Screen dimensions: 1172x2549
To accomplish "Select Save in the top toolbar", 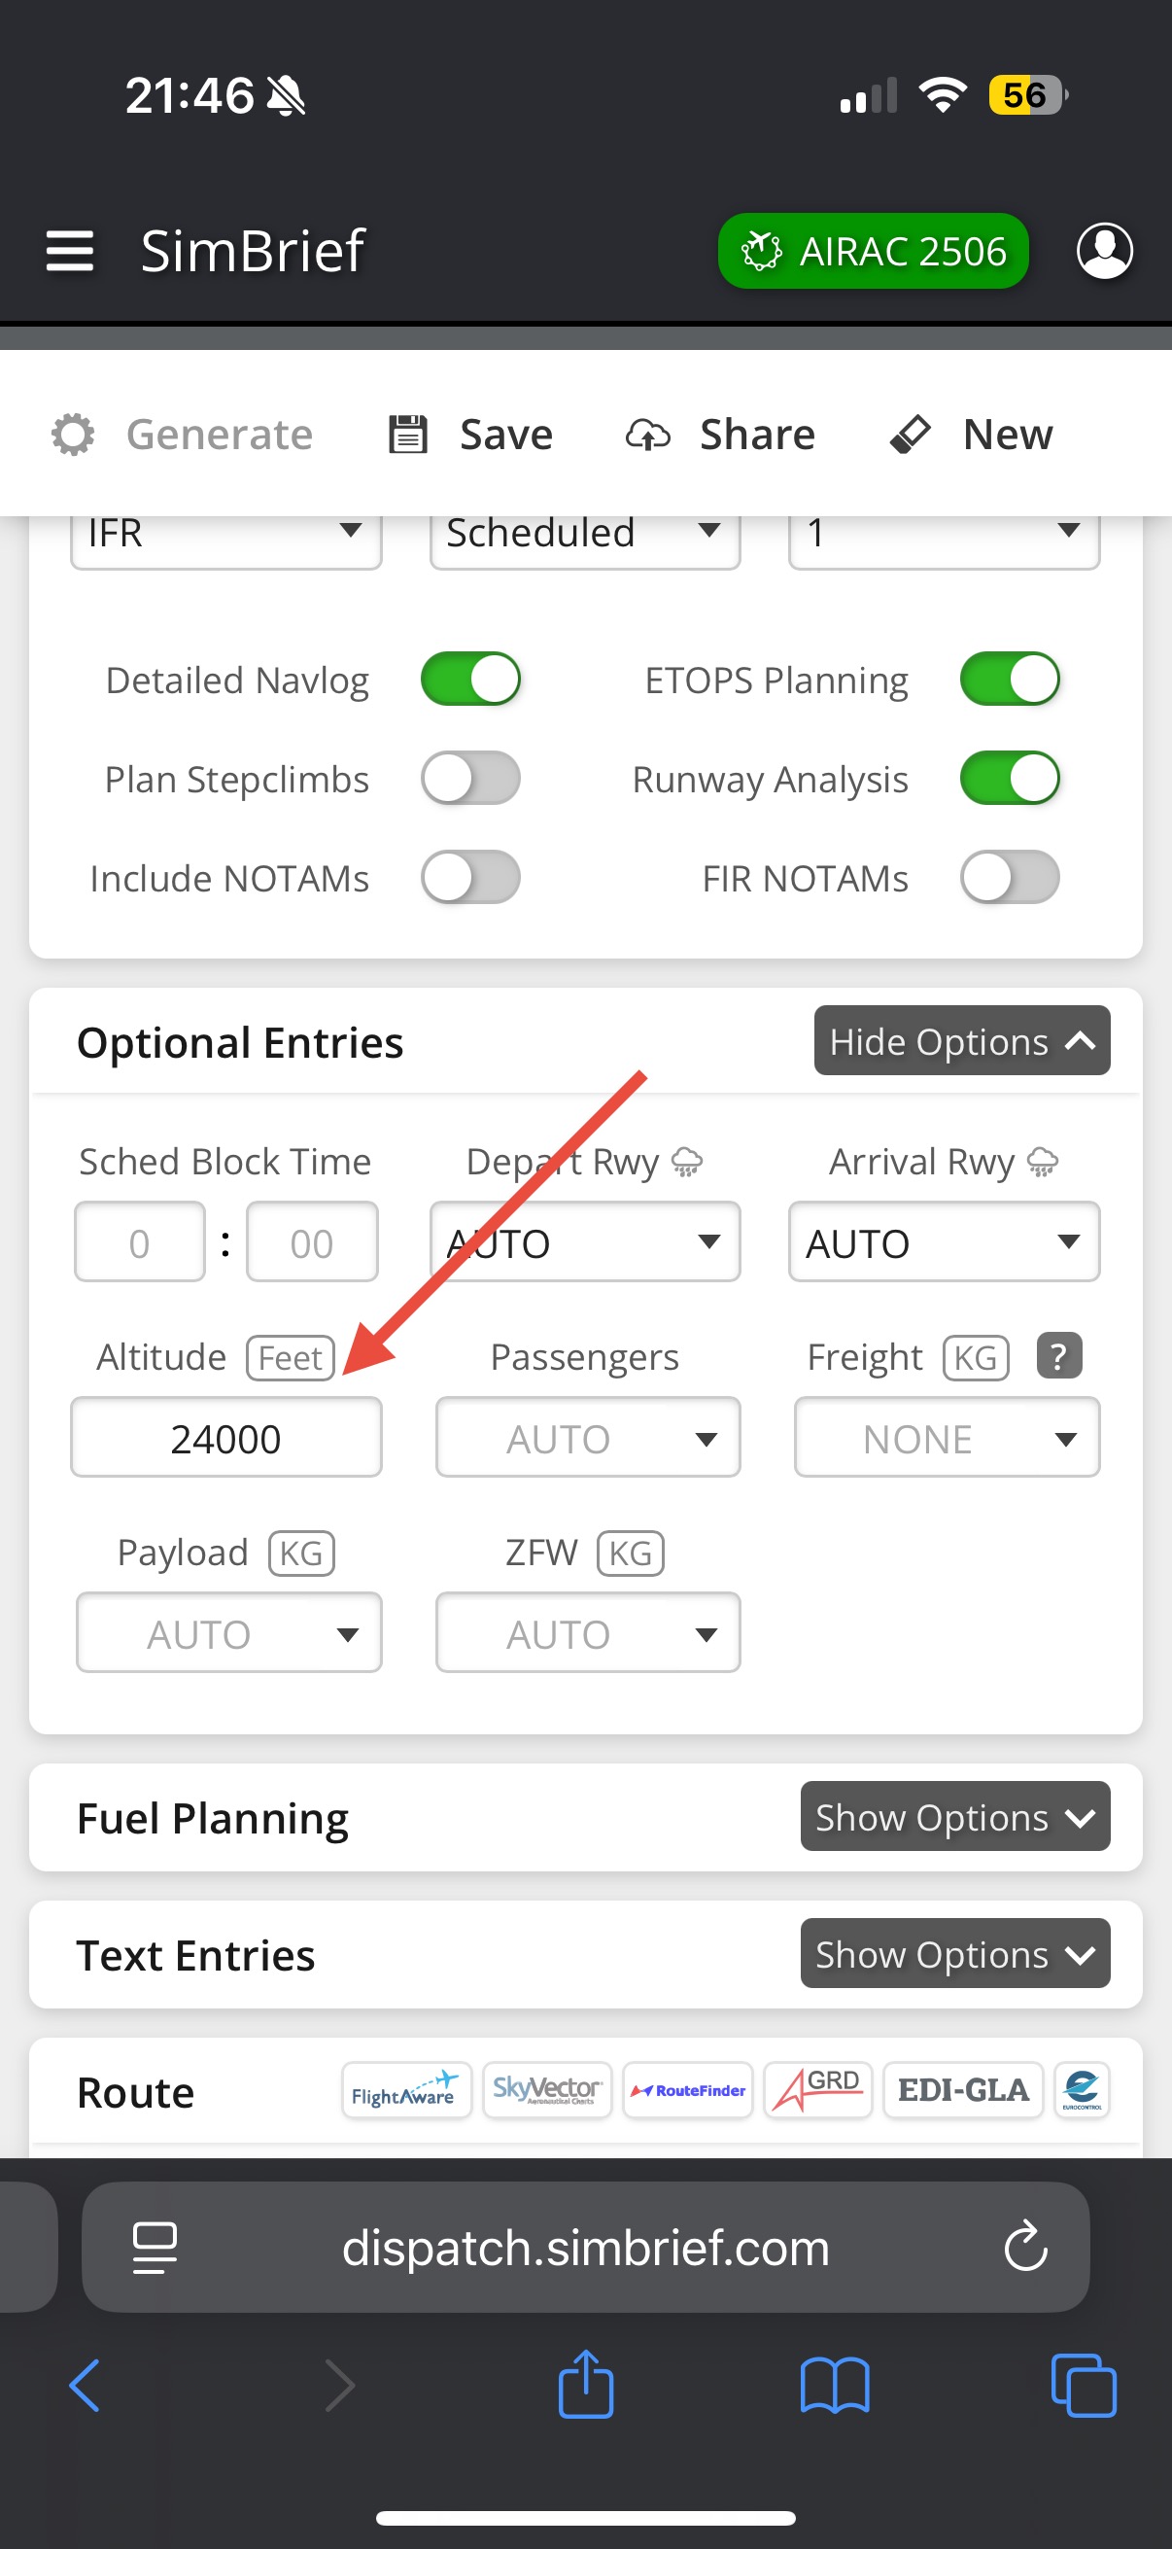I will tap(470, 434).
